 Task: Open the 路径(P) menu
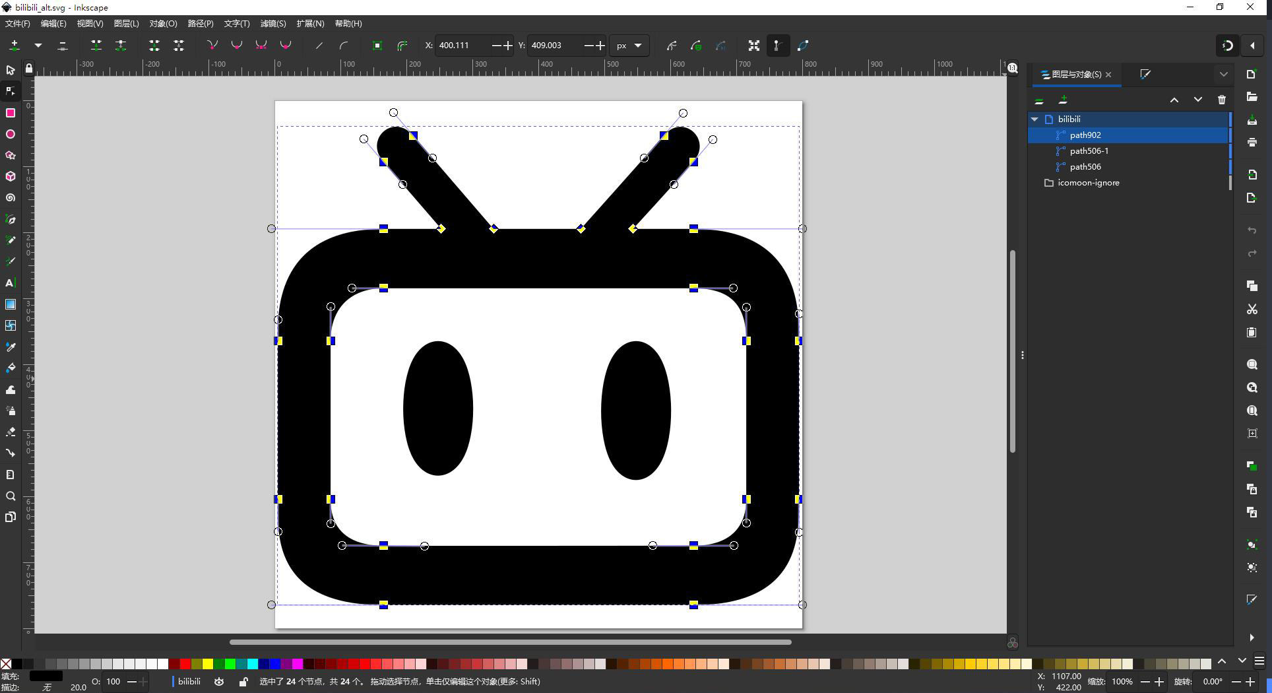tap(200, 23)
